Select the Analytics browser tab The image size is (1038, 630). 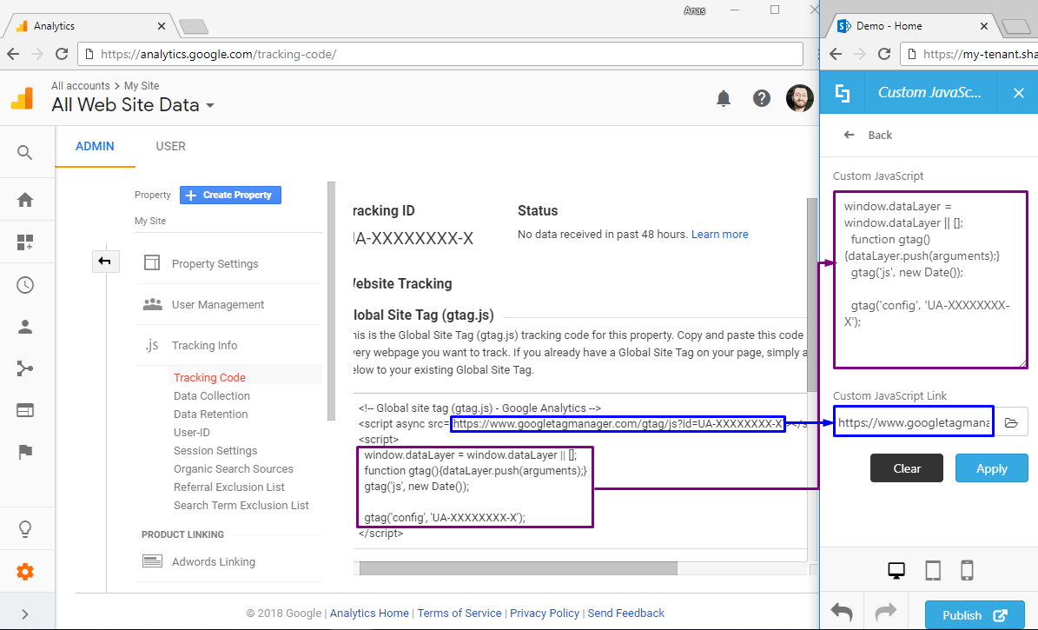tap(90, 26)
